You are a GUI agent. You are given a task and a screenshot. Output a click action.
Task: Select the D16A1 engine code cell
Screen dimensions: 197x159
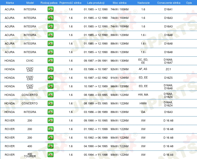(x=168, y=9)
